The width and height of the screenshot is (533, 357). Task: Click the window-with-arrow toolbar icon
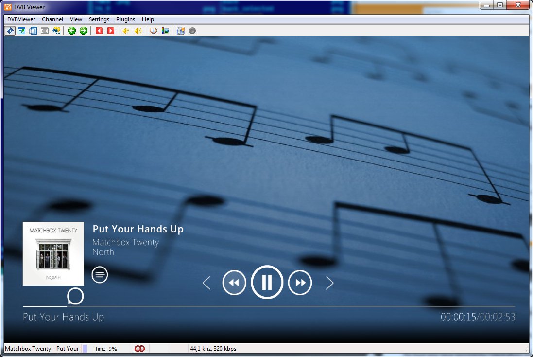click(x=22, y=31)
